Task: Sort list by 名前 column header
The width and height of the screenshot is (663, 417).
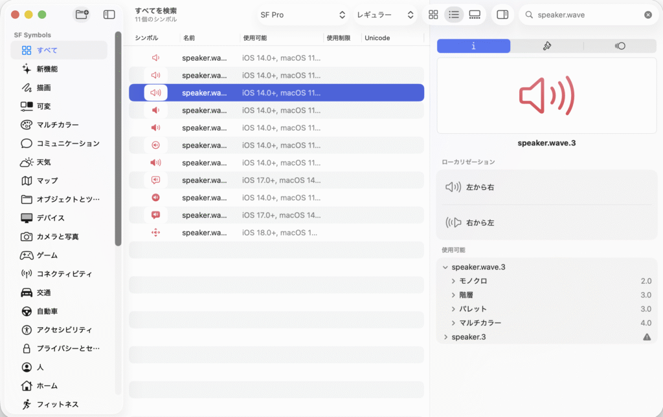Action: [x=189, y=38]
